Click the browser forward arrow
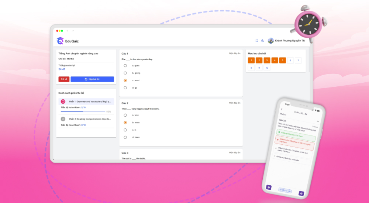This screenshot has height=203, width=369. click(x=73, y=31)
